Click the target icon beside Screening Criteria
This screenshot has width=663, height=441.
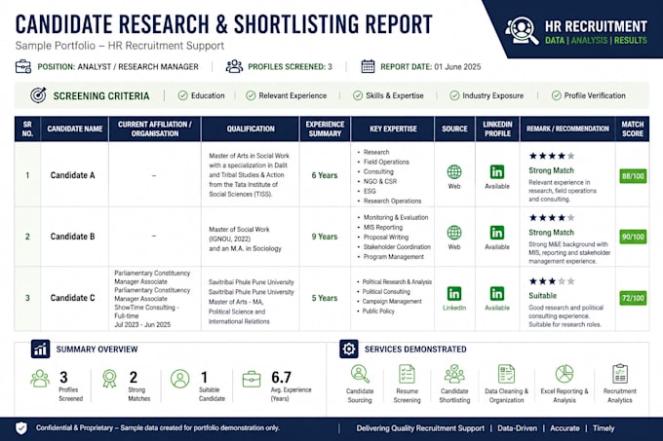38,95
